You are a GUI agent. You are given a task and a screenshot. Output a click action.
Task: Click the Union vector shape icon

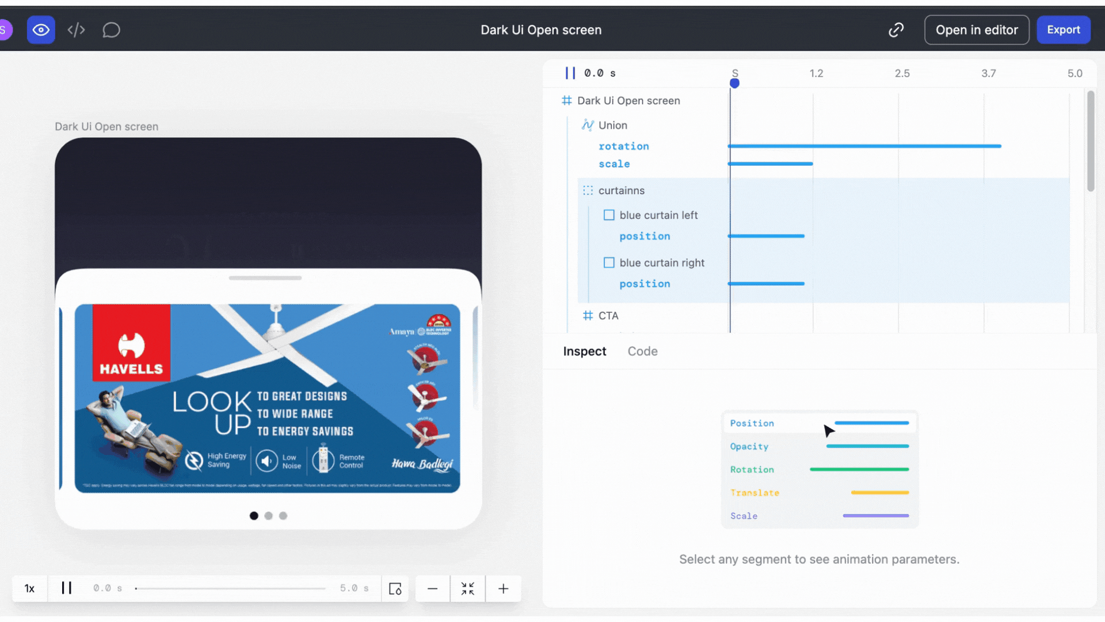coord(588,125)
